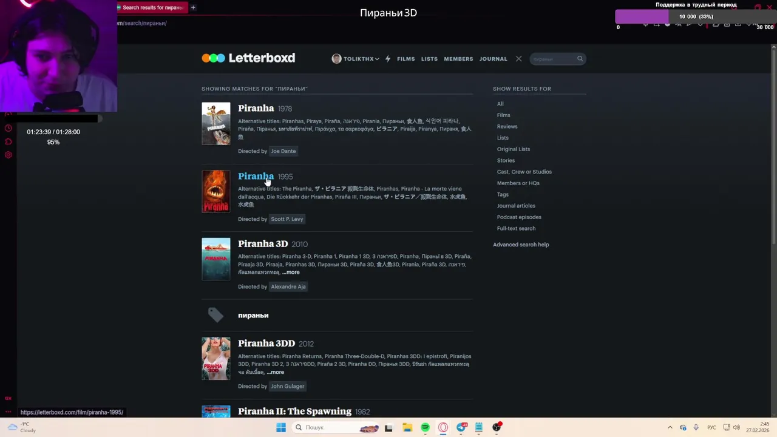Filter results by All
This screenshot has width=777, height=437.
(500, 104)
